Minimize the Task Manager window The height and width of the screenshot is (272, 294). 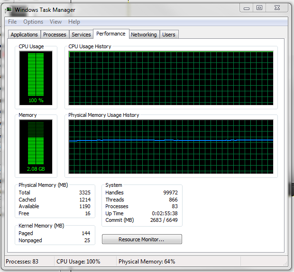pos(247,8)
